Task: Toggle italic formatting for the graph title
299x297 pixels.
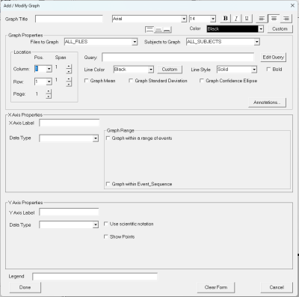Action: (236, 19)
